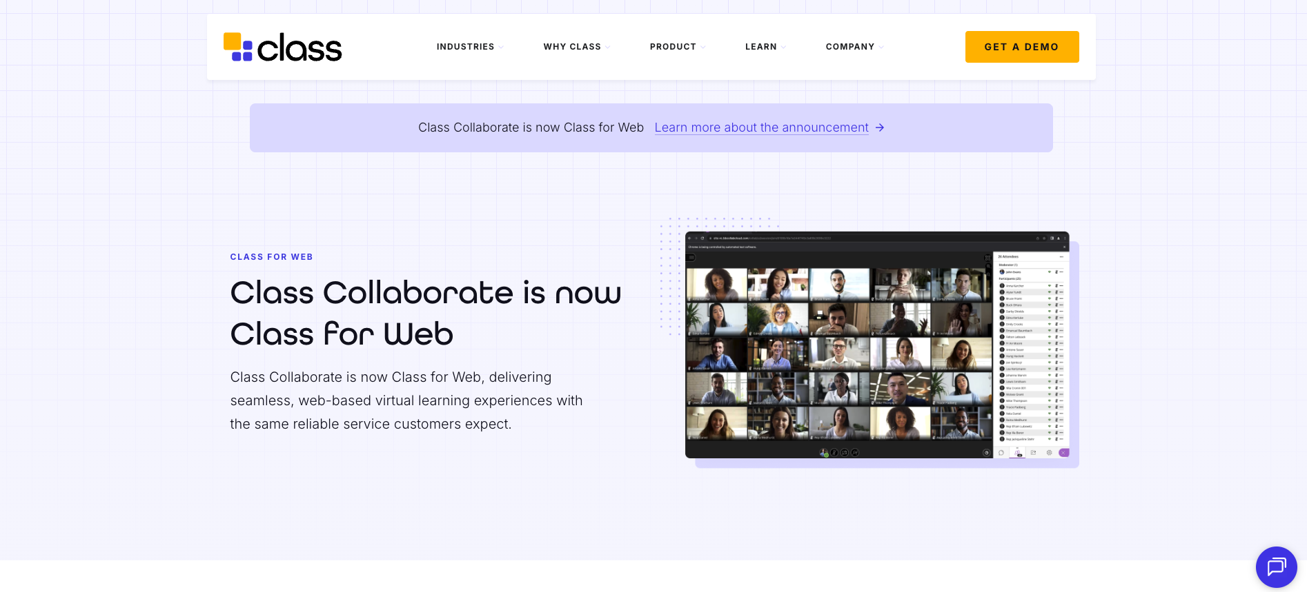Expand the Company dropdown chevron

tap(881, 47)
